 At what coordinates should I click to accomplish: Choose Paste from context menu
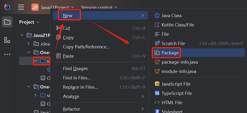[x=100, y=56]
